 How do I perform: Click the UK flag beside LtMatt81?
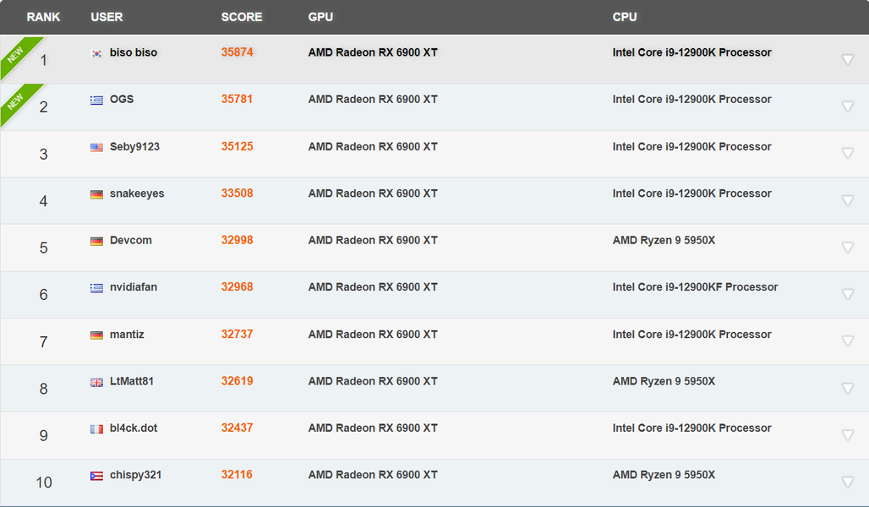pyautogui.click(x=96, y=382)
